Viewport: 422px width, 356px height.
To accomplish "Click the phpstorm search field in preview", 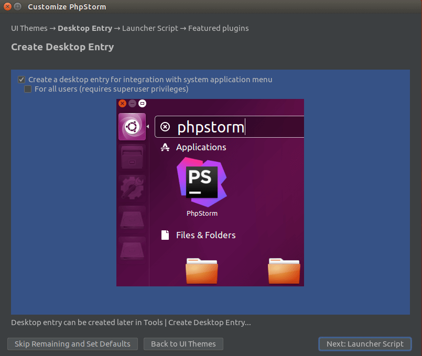I will (236, 127).
